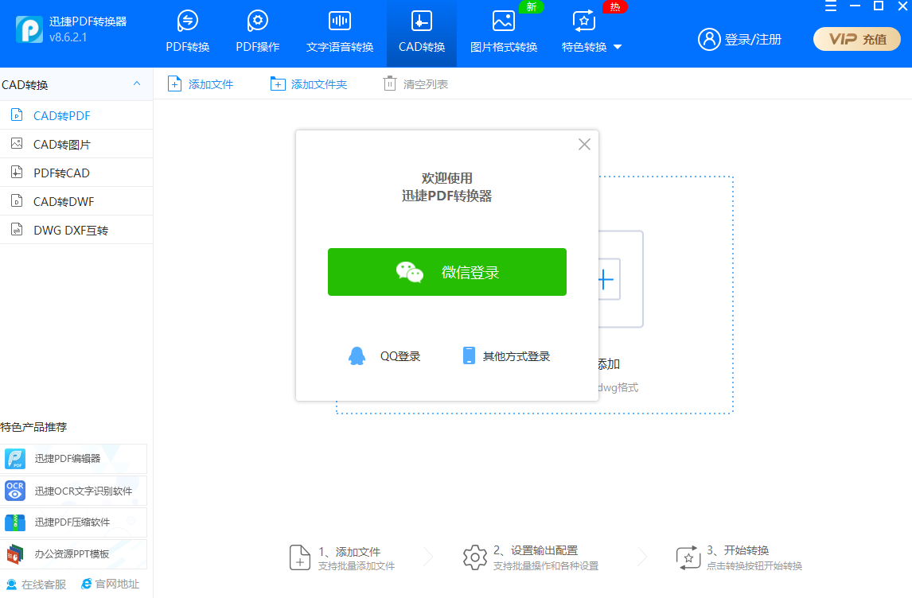Click the phone icon for other login
The image size is (912, 598).
pyautogui.click(x=469, y=355)
